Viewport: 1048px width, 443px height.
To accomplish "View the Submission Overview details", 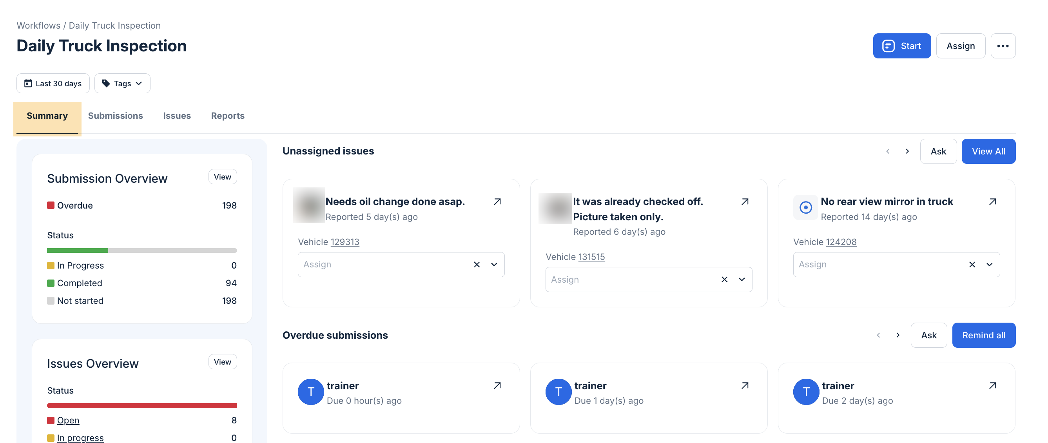I will tap(223, 177).
